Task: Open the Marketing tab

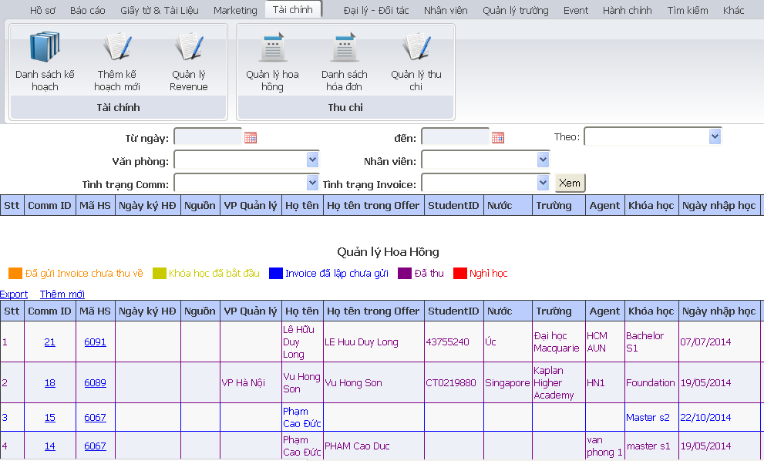Action: click(235, 10)
